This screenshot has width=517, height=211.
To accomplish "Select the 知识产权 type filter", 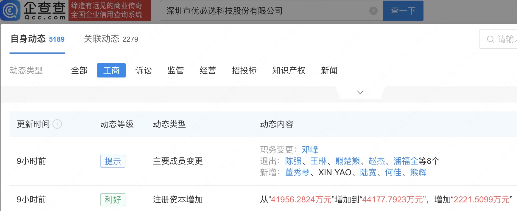I will pyautogui.click(x=289, y=70).
